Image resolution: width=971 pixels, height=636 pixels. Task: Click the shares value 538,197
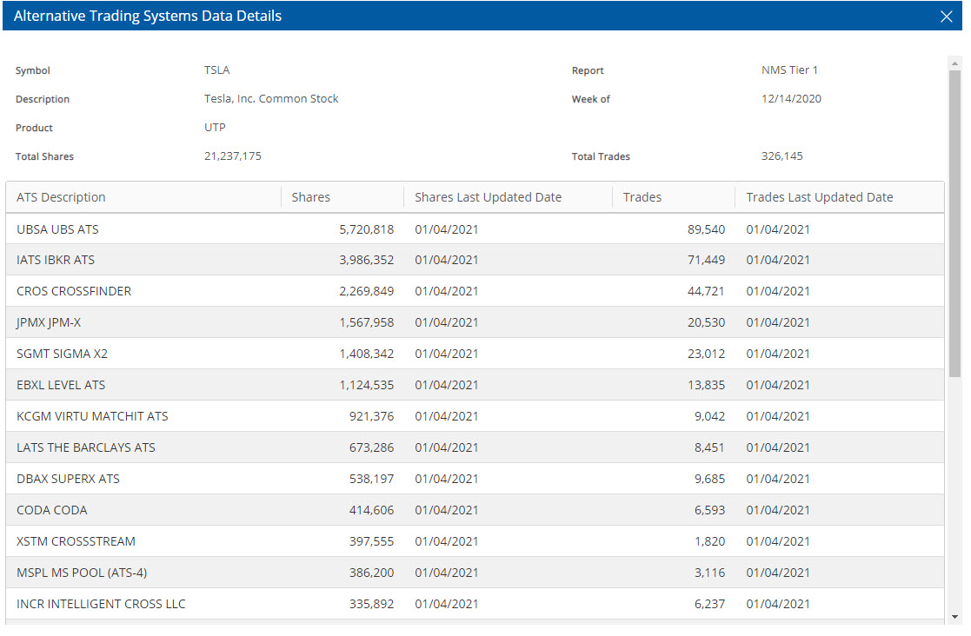click(x=371, y=479)
